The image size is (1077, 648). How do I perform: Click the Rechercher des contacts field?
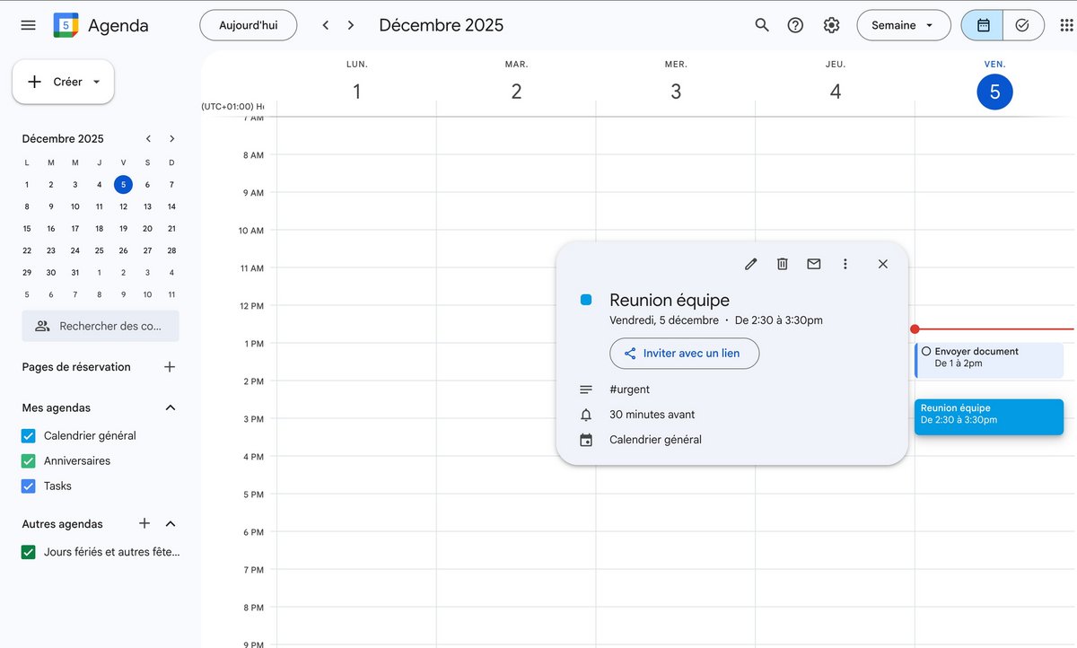tap(101, 326)
